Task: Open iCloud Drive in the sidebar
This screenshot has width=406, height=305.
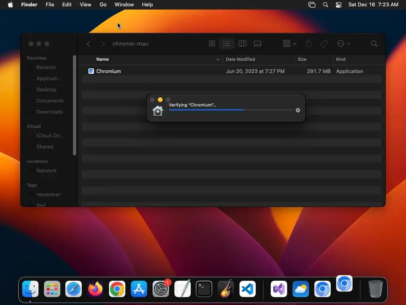Action: (50, 136)
